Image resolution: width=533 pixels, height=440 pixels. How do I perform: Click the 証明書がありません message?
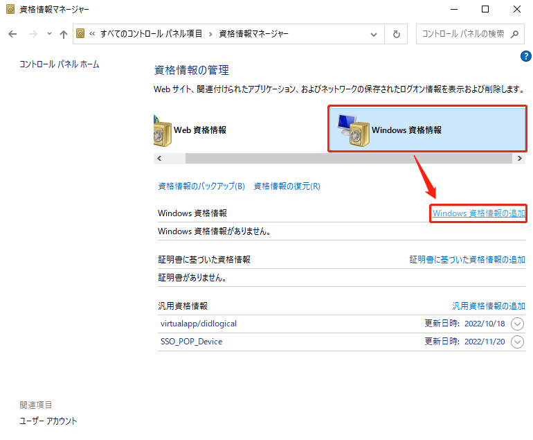pos(192,278)
